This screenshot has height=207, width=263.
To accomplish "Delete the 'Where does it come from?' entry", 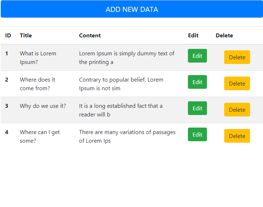I will pyautogui.click(x=237, y=83).
